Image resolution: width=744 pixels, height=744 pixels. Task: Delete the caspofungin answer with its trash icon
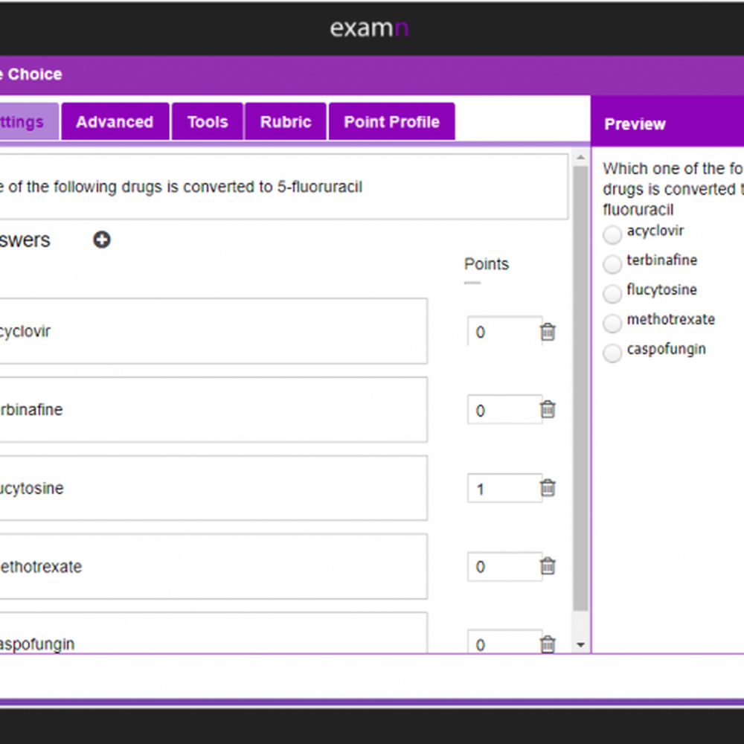548,644
